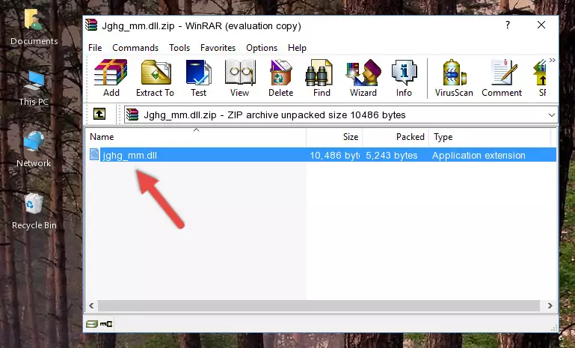Click the archive icon in the address bar
The image size is (575, 348).
(x=132, y=115)
